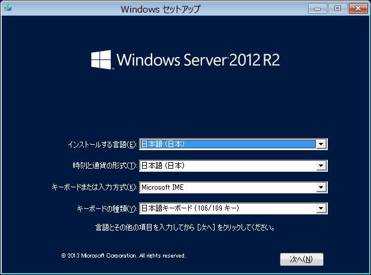Click the インストールする言語(E) label
371x275 pixels.
click(102, 144)
